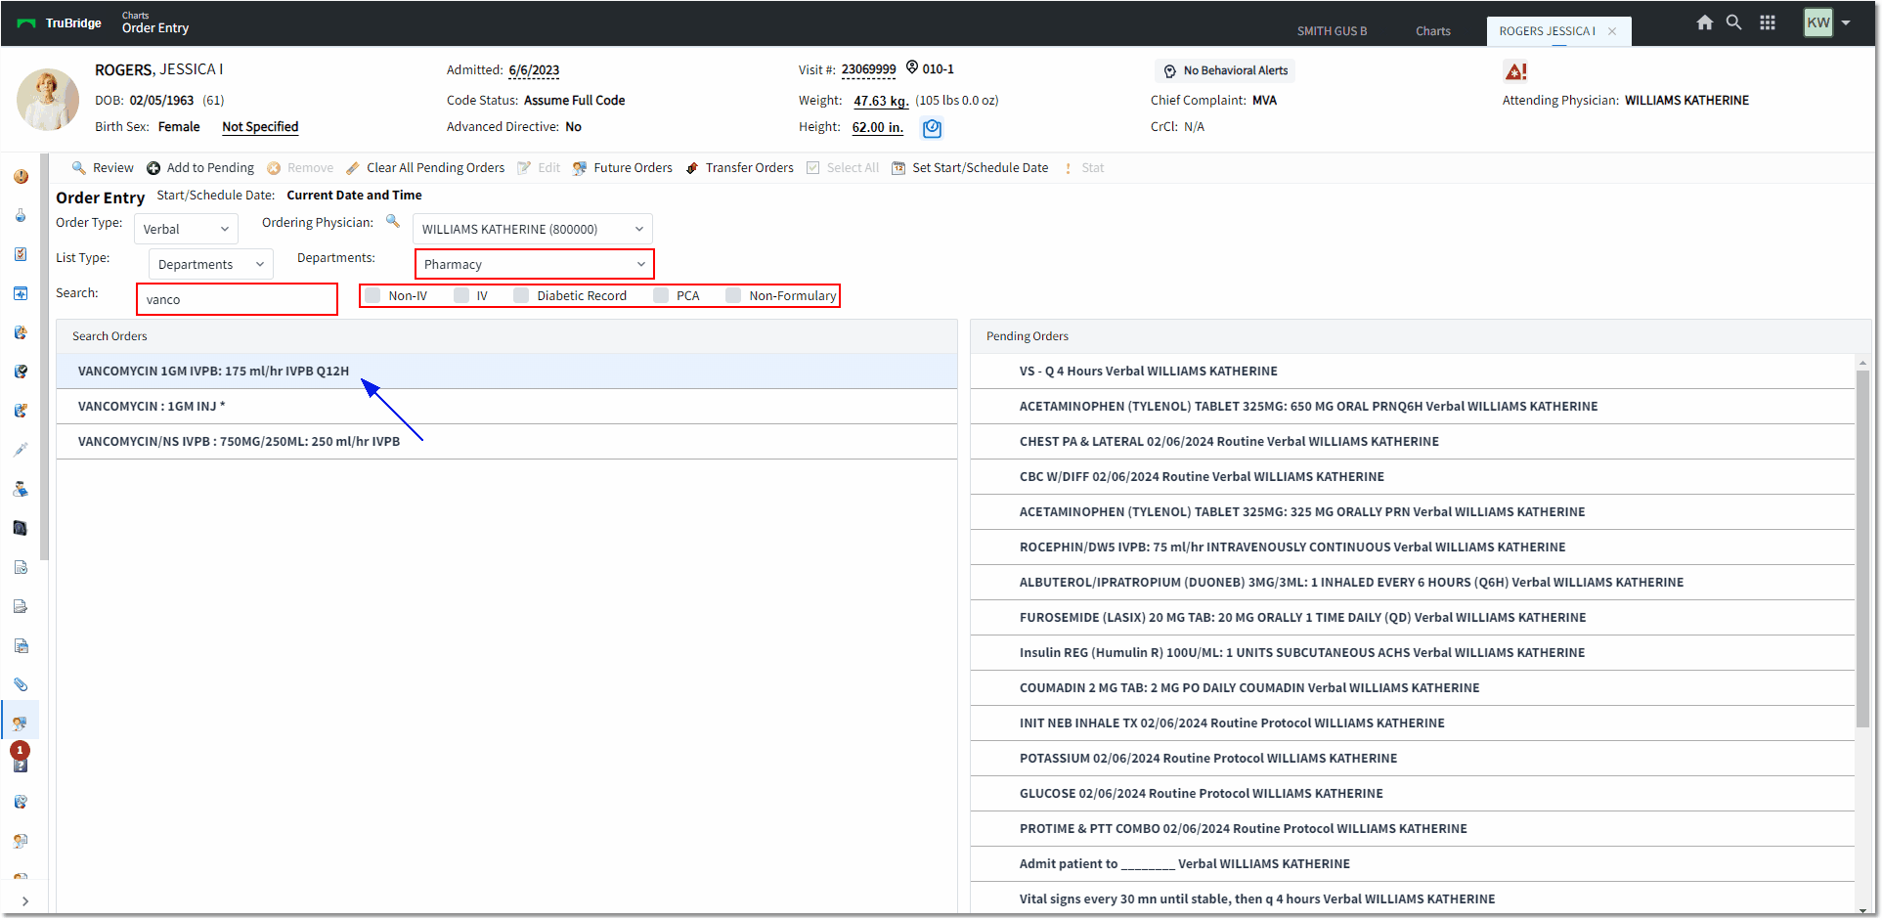Click the Not Specified gender link
The height and width of the screenshot is (920, 1882).
(260, 127)
